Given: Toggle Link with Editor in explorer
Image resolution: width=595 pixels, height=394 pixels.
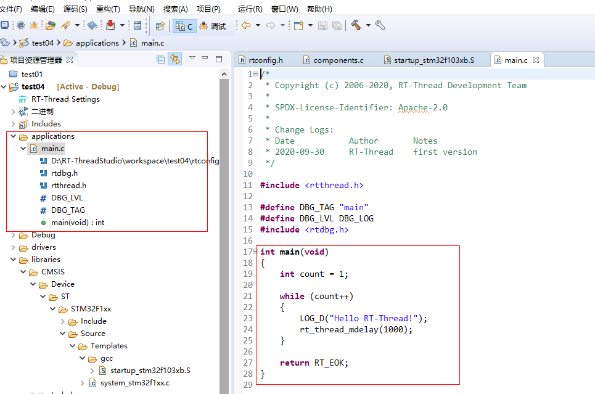Looking at the screenshot, I should (175, 59).
